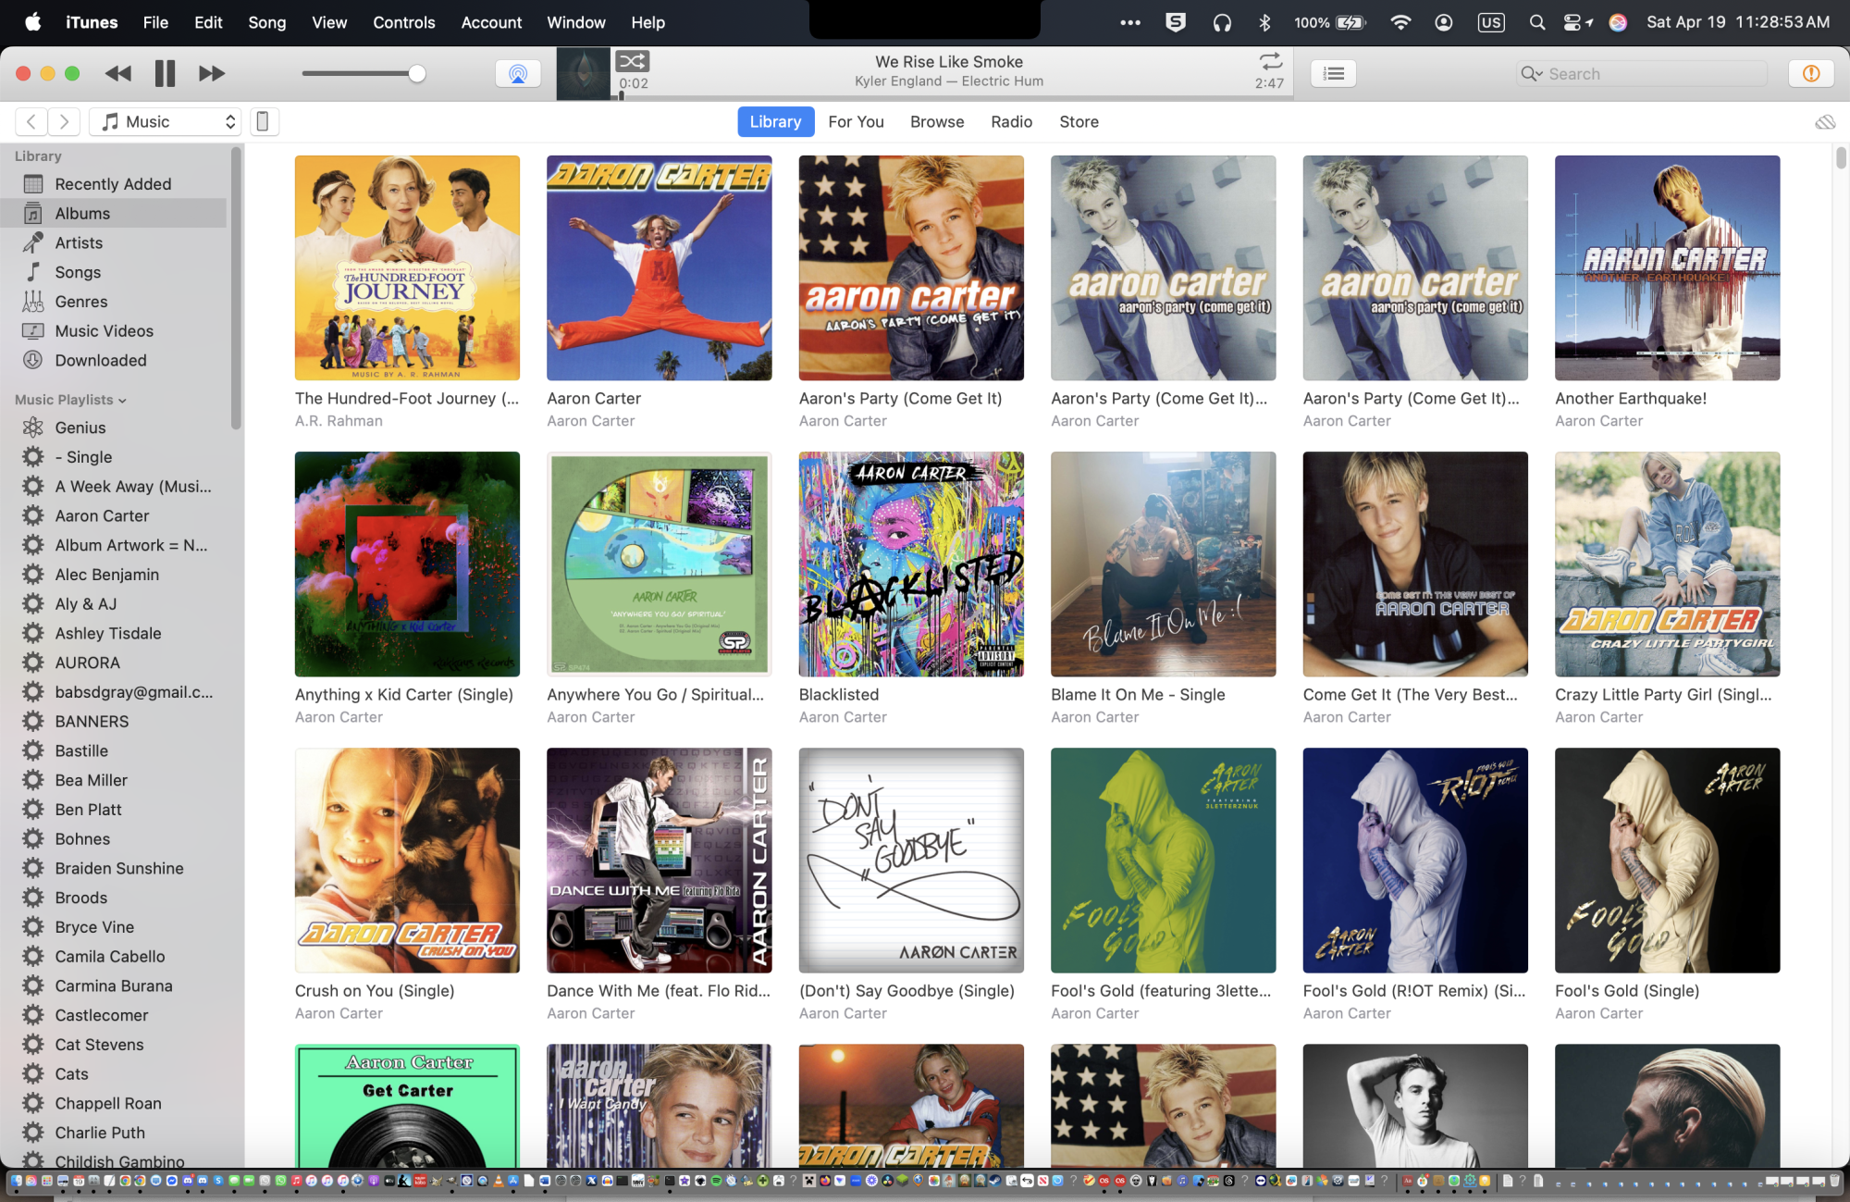Open the Store section

[x=1079, y=121]
